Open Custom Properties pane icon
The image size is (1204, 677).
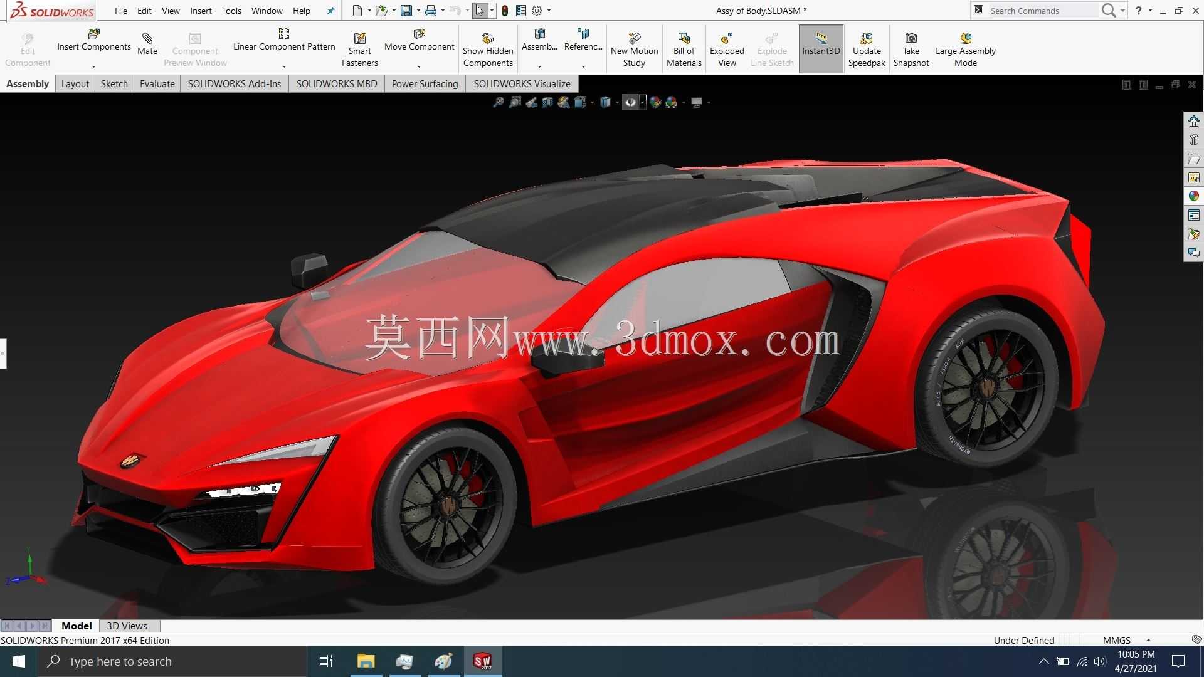pos(1194,215)
